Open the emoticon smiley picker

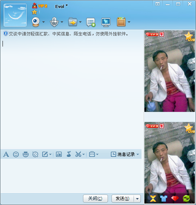click(16, 154)
